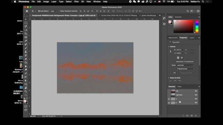Switch to the Adjustments tab
This screenshot has width=223, height=125.
pyautogui.click(x=173, y=38)
